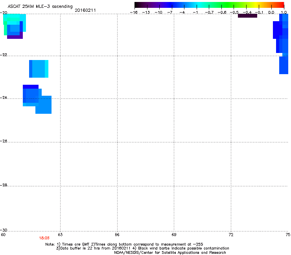Click the longitude label 72
The image size is (291, 255).
[231, 235]
